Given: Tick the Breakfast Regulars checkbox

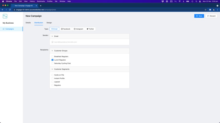Looking at the screenshot, I should coord(52,56).
